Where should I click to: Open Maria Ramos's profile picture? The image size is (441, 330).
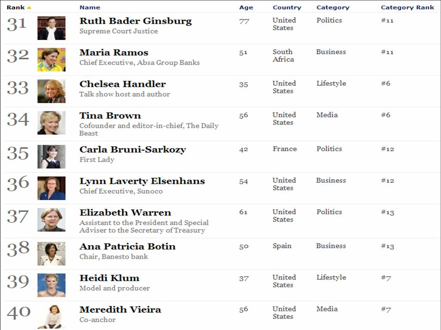[x=51, y=59]
